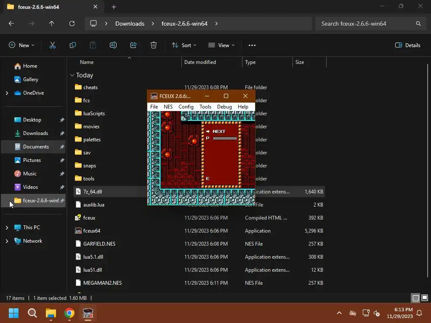Open FCEUX Config menu
Image resolution: width=431 pixels, height=323 pixels.
click(186, 107)
